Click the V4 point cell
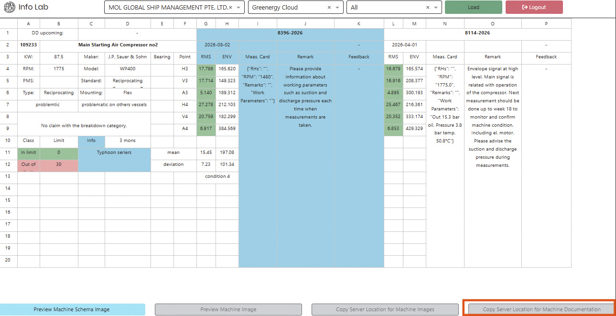The image size is (616, 316). (185, 117)
